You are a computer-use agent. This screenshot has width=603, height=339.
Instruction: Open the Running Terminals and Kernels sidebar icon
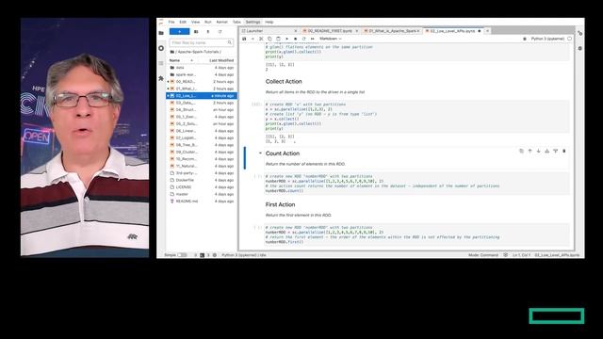coord(161,48)
